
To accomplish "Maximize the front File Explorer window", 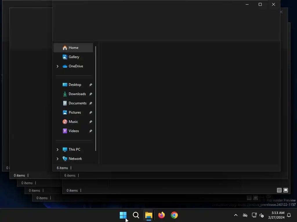I will [260, 4].
